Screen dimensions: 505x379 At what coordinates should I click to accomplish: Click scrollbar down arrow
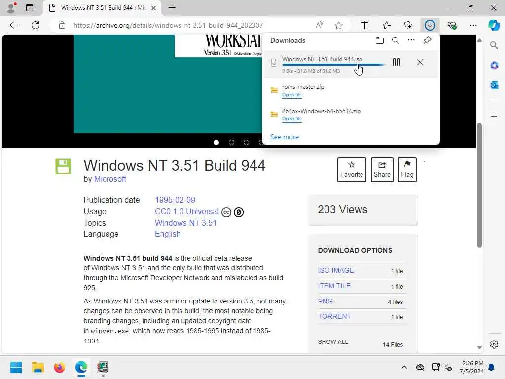pos(479,347)
